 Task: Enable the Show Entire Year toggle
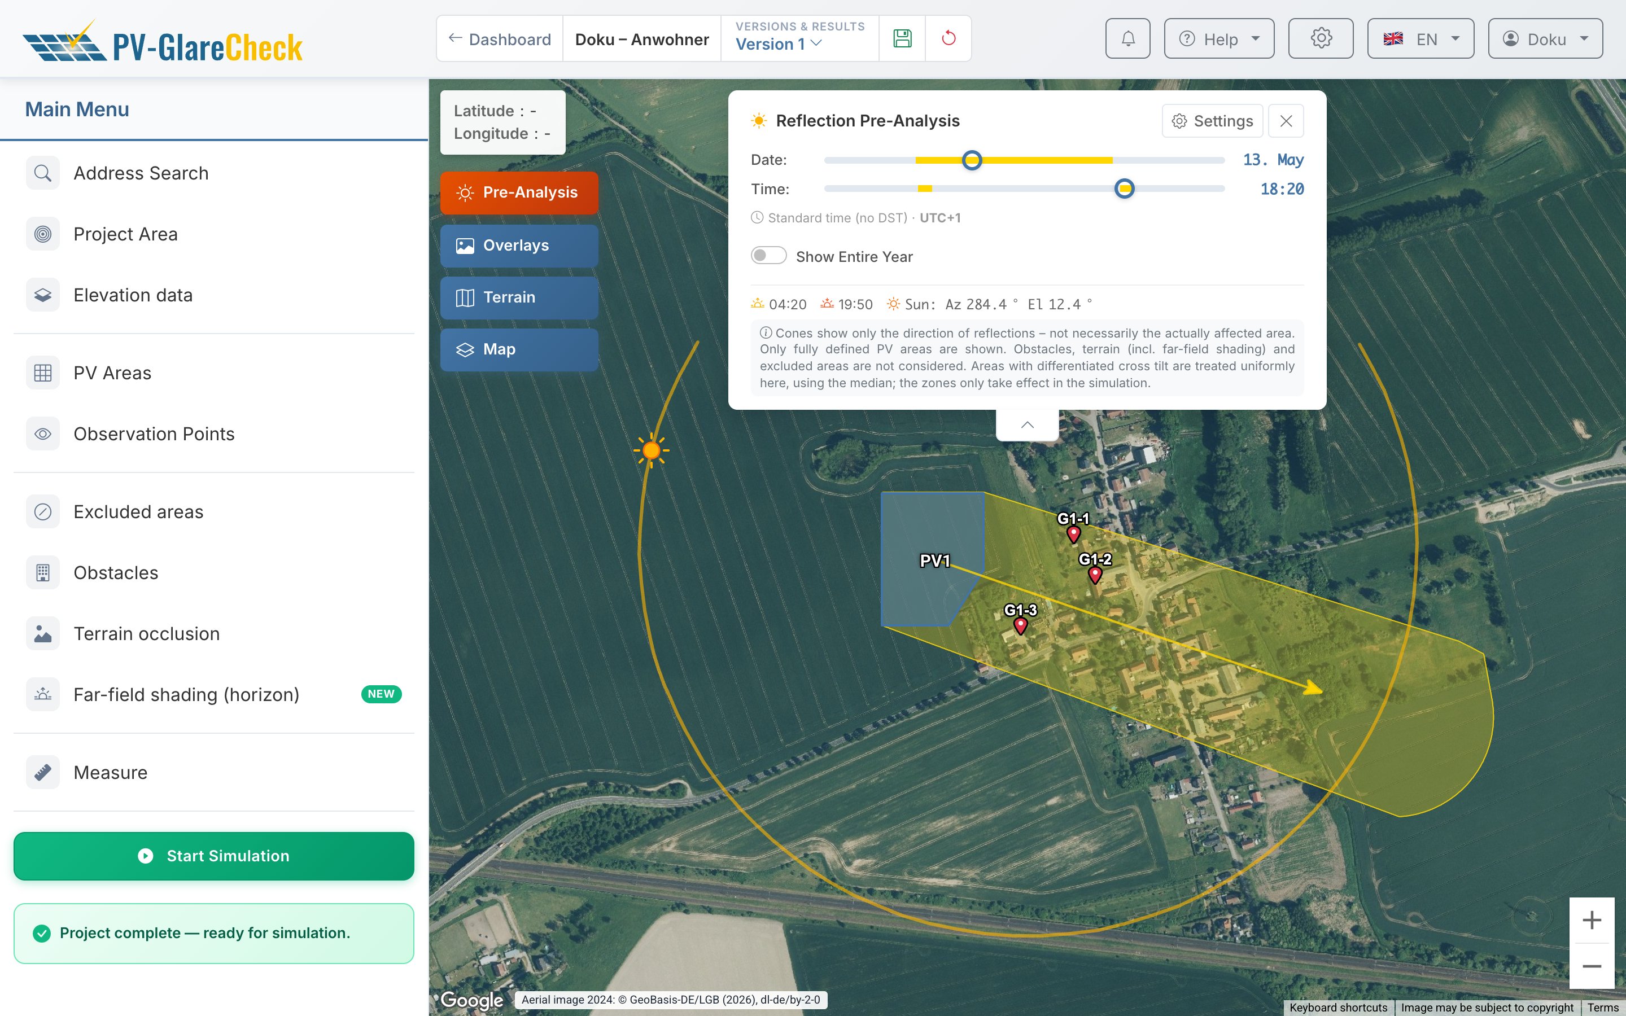coord(768,256)
